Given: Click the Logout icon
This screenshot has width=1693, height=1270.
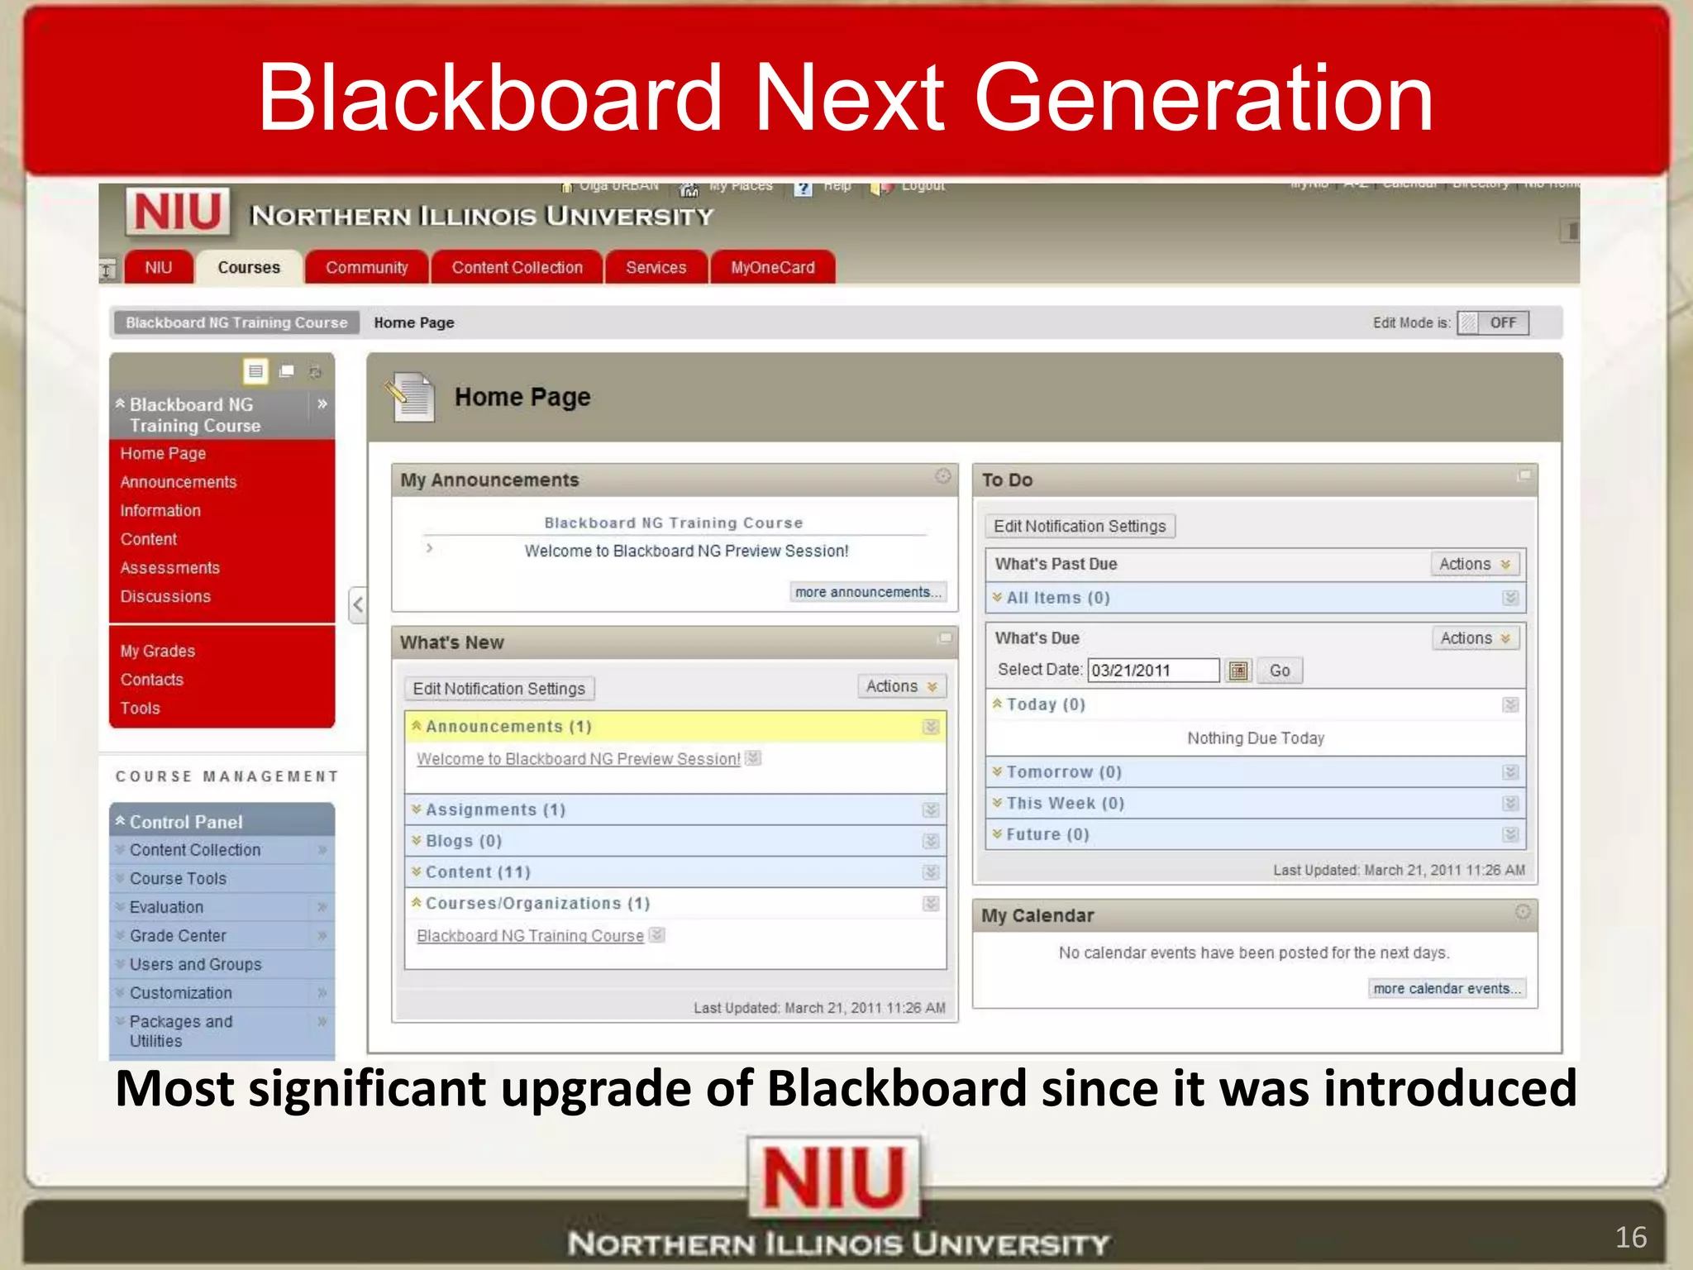Looking at the screenshot, I should [881, 189].
